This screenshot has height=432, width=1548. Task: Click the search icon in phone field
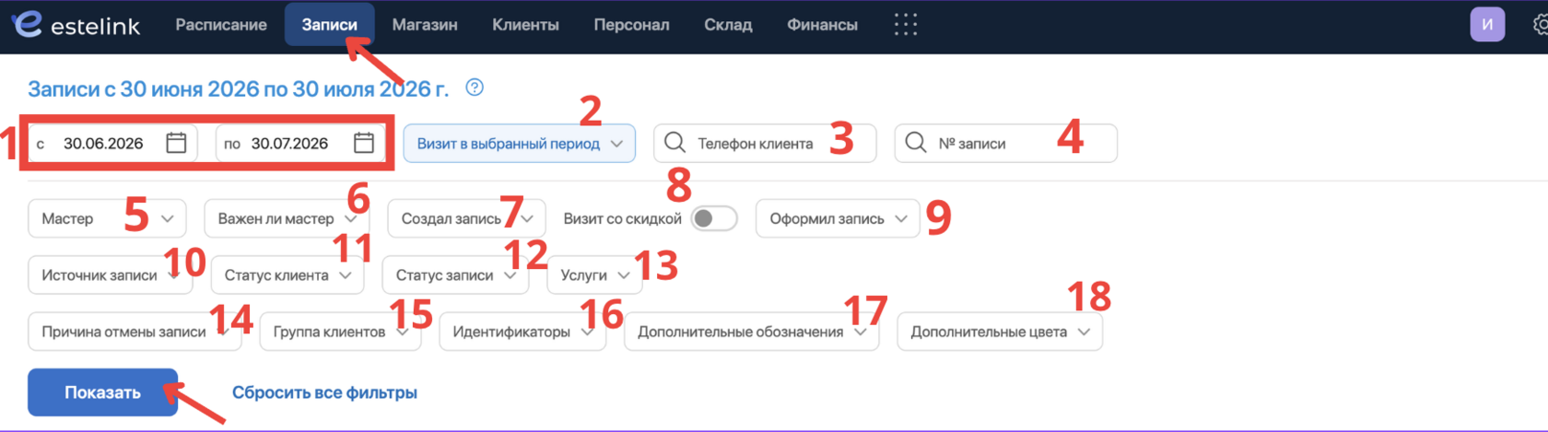tap(674, 143)
